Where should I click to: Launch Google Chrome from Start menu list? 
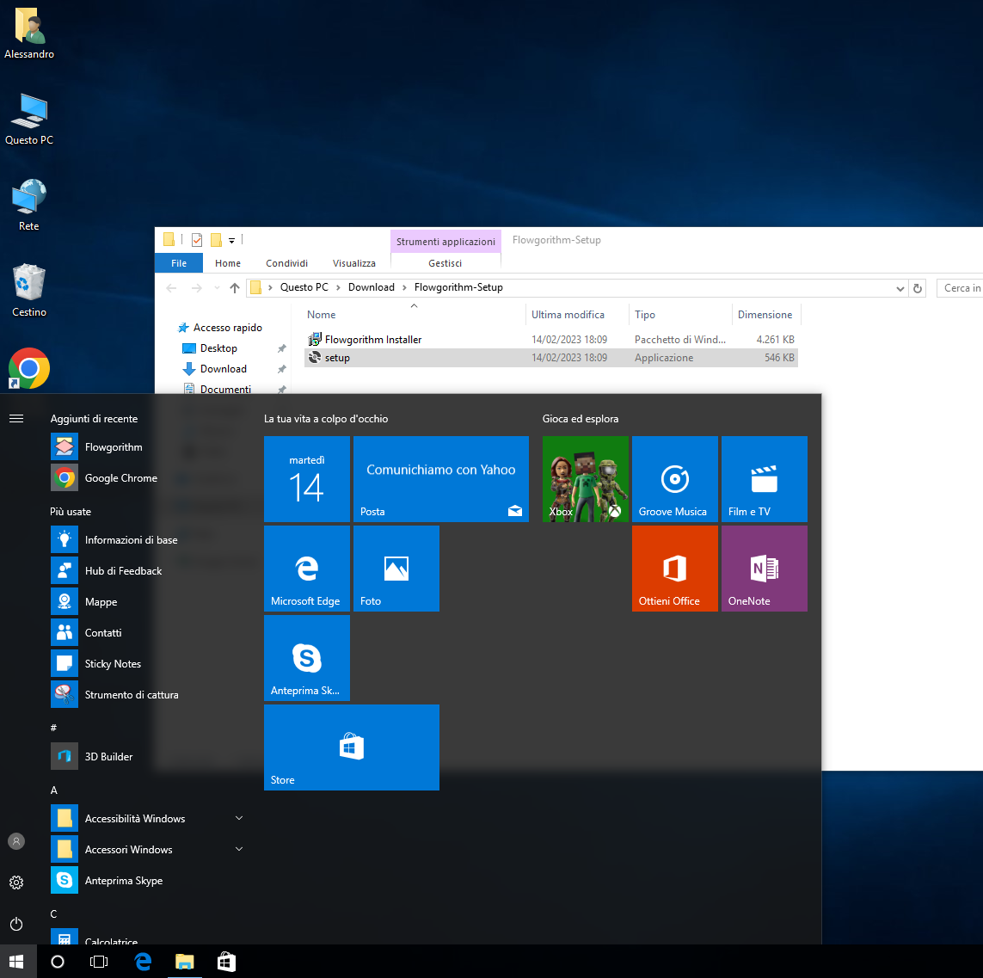120,478
